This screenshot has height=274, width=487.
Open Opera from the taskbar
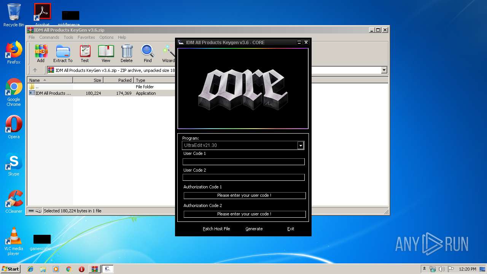[81, 269]
